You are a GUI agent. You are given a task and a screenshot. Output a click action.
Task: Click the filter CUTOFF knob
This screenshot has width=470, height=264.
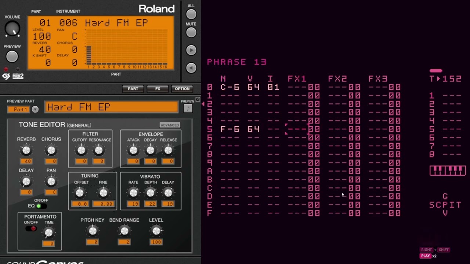click(x=81, y=150)
